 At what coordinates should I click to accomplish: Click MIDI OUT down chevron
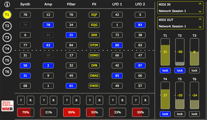(199, 27)
